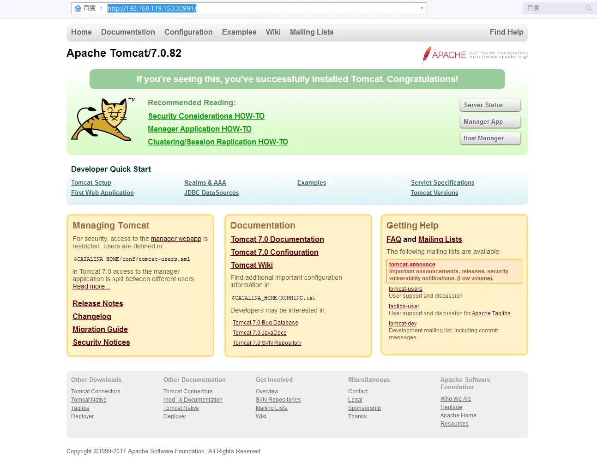Image resolution: width=597 pixels, height=457 pixels.
Task: Open the Apache Home footer link
Action: tap(458, 415)
